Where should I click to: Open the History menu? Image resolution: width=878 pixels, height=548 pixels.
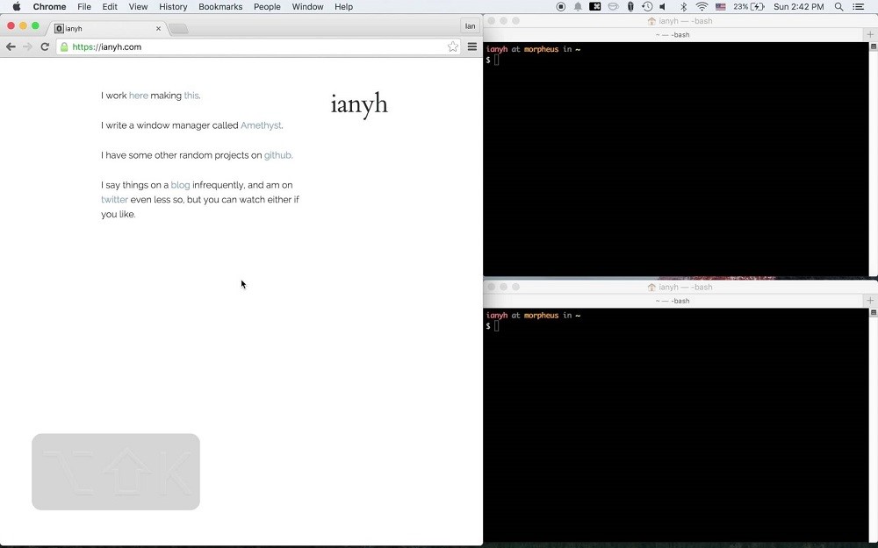tap(173, 7)
